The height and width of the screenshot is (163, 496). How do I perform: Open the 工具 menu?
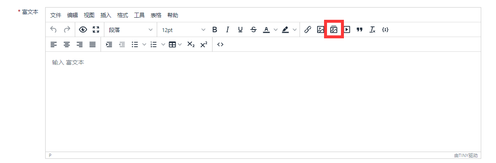click(x=139, y=15)
